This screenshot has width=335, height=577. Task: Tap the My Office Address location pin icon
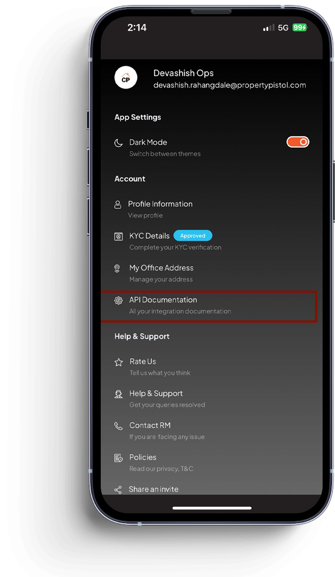[117, 269]
